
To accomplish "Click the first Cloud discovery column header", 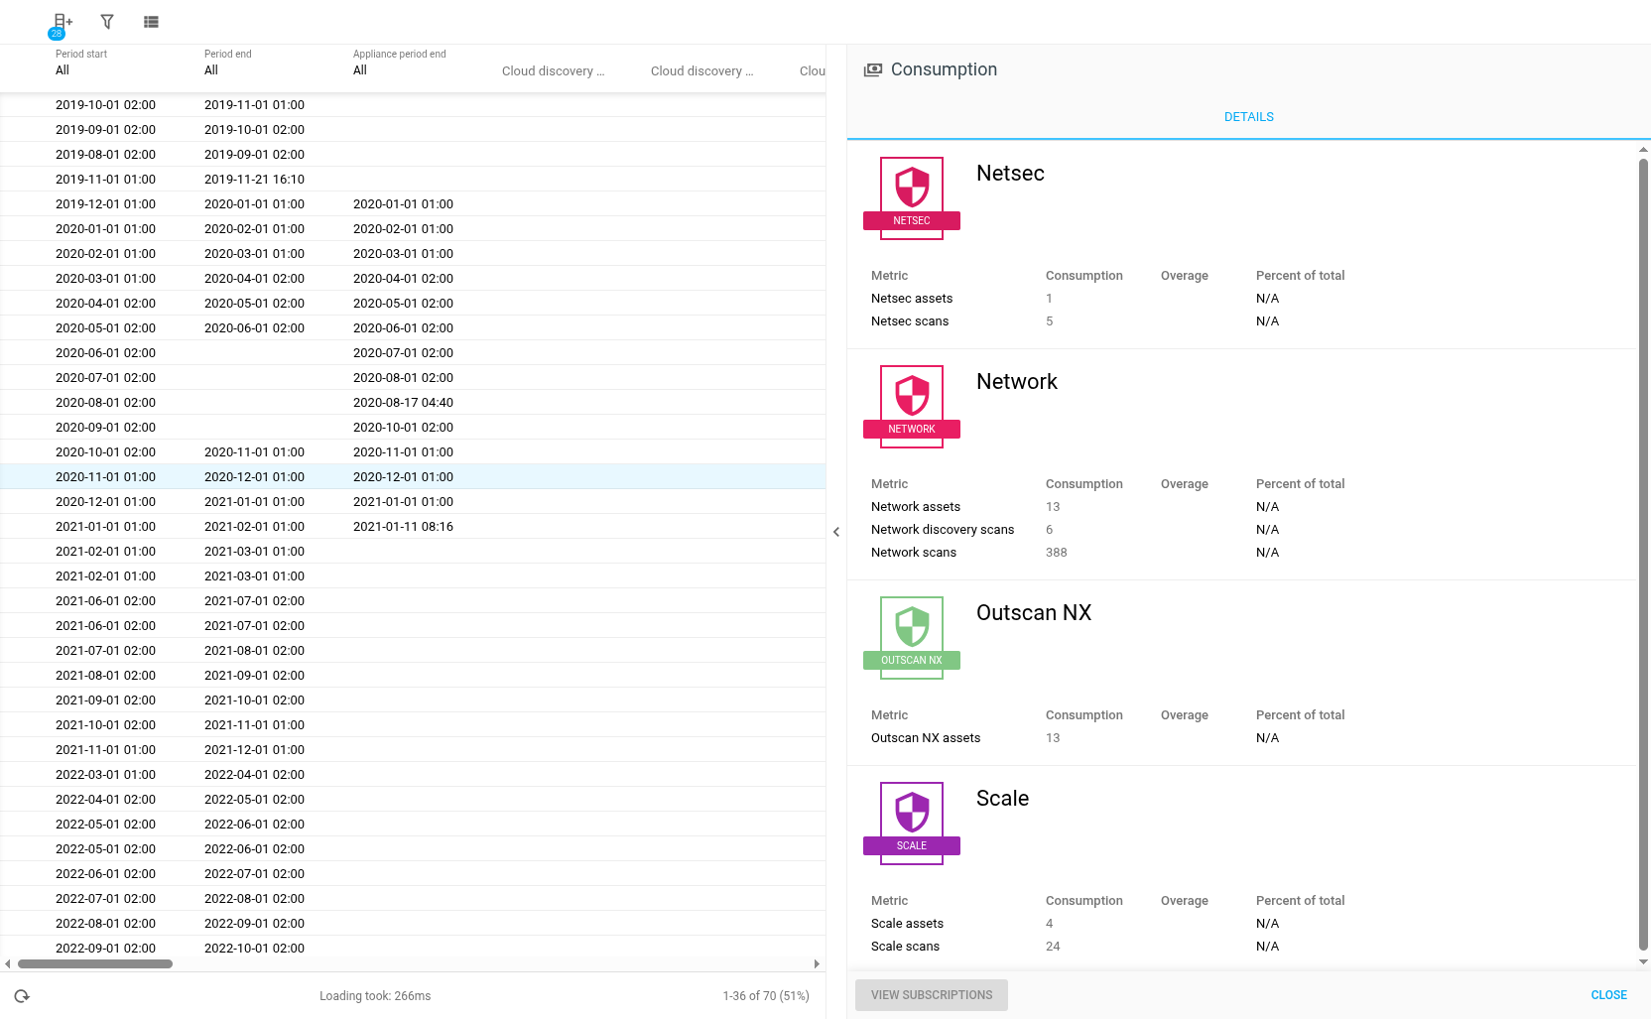I will 552,71.
